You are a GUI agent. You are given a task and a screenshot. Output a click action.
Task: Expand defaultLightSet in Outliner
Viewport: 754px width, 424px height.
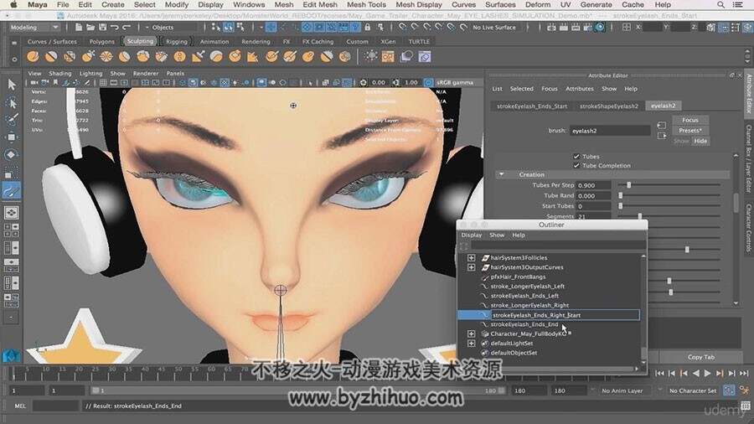(471, 344)
